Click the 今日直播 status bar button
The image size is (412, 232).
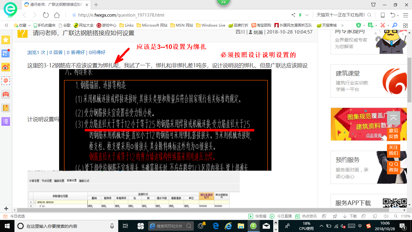(x=281, y=216)
